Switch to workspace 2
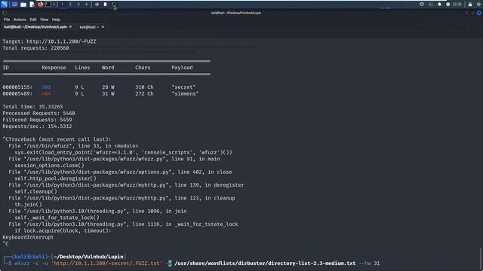 coord(70,5)
